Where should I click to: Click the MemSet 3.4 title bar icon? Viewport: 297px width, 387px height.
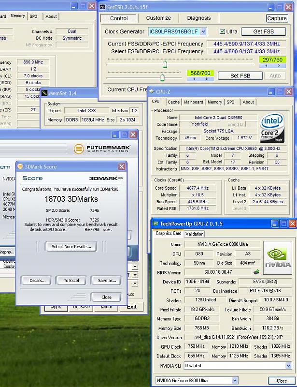tap(44, 93)
